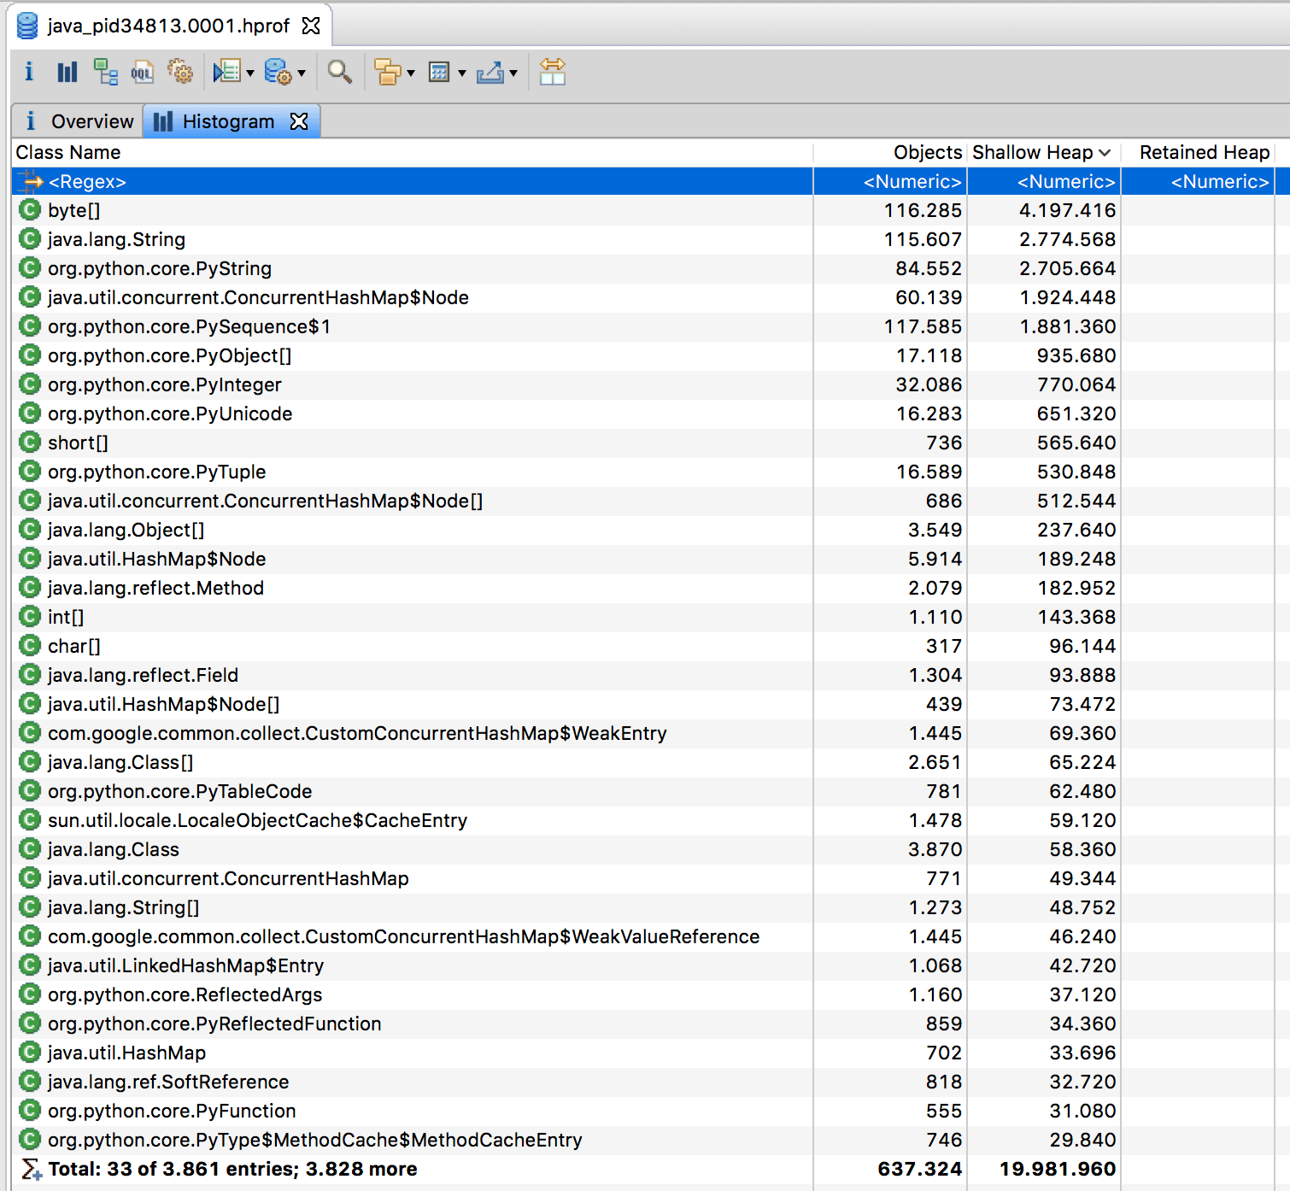Sort by the Objects column header
This screenshot has width=1290, height=1191.
pos(927,152)
